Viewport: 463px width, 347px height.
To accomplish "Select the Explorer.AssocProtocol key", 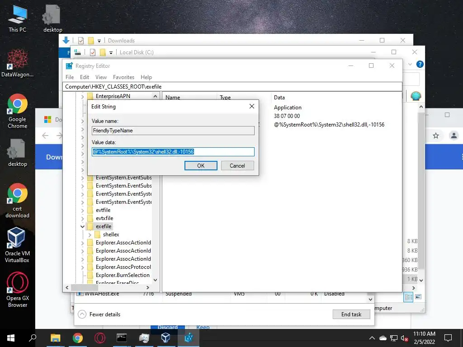I will (x=123, y=267).
